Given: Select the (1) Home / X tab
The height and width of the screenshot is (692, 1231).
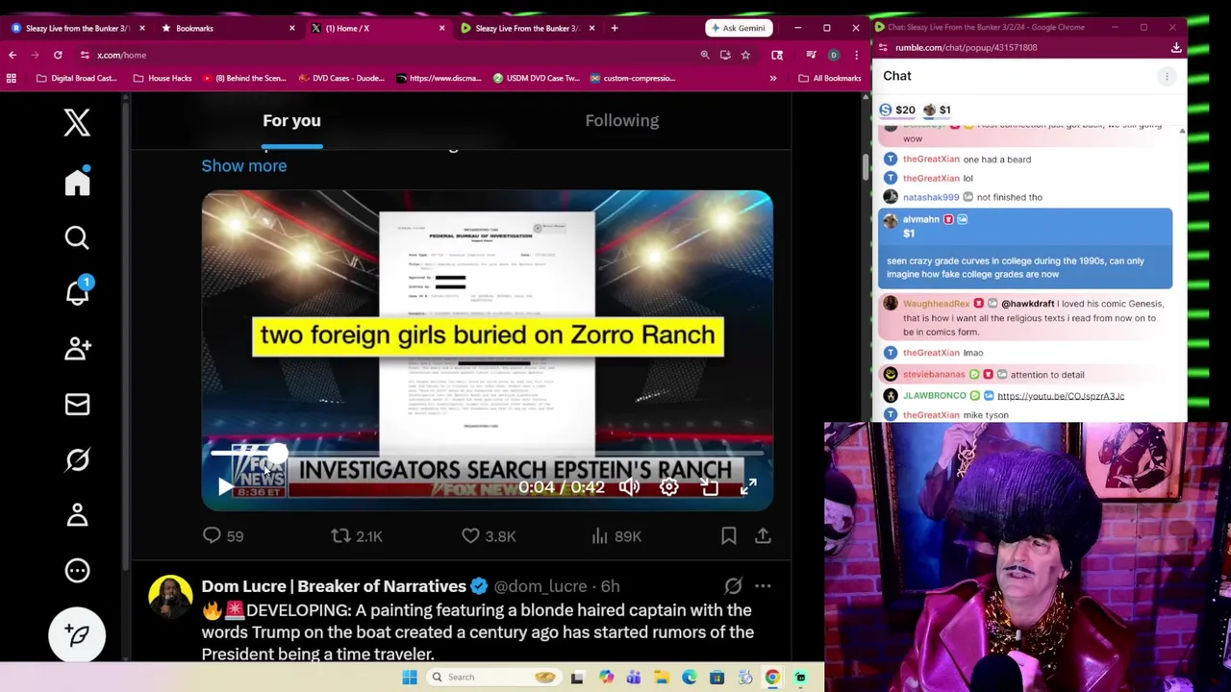Looking at the screenshot, I should point(377,28).
